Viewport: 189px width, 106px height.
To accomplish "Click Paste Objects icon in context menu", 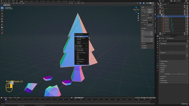I will [76, 47].
